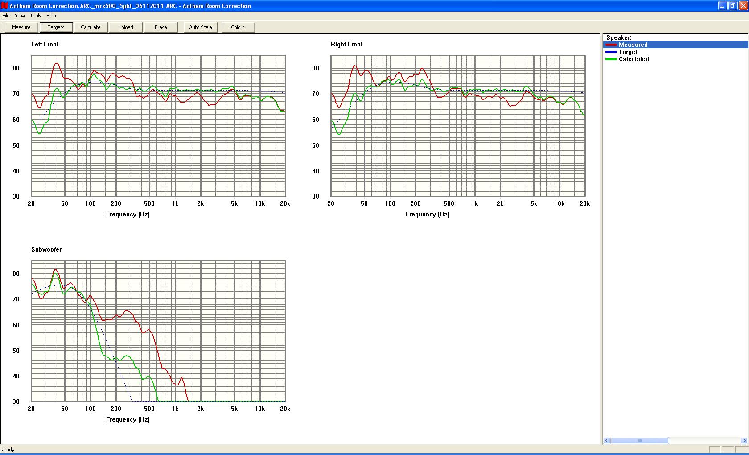This screenshot has height=455, width=749.
Task: Open the View menu
Action: coord(20,16)
